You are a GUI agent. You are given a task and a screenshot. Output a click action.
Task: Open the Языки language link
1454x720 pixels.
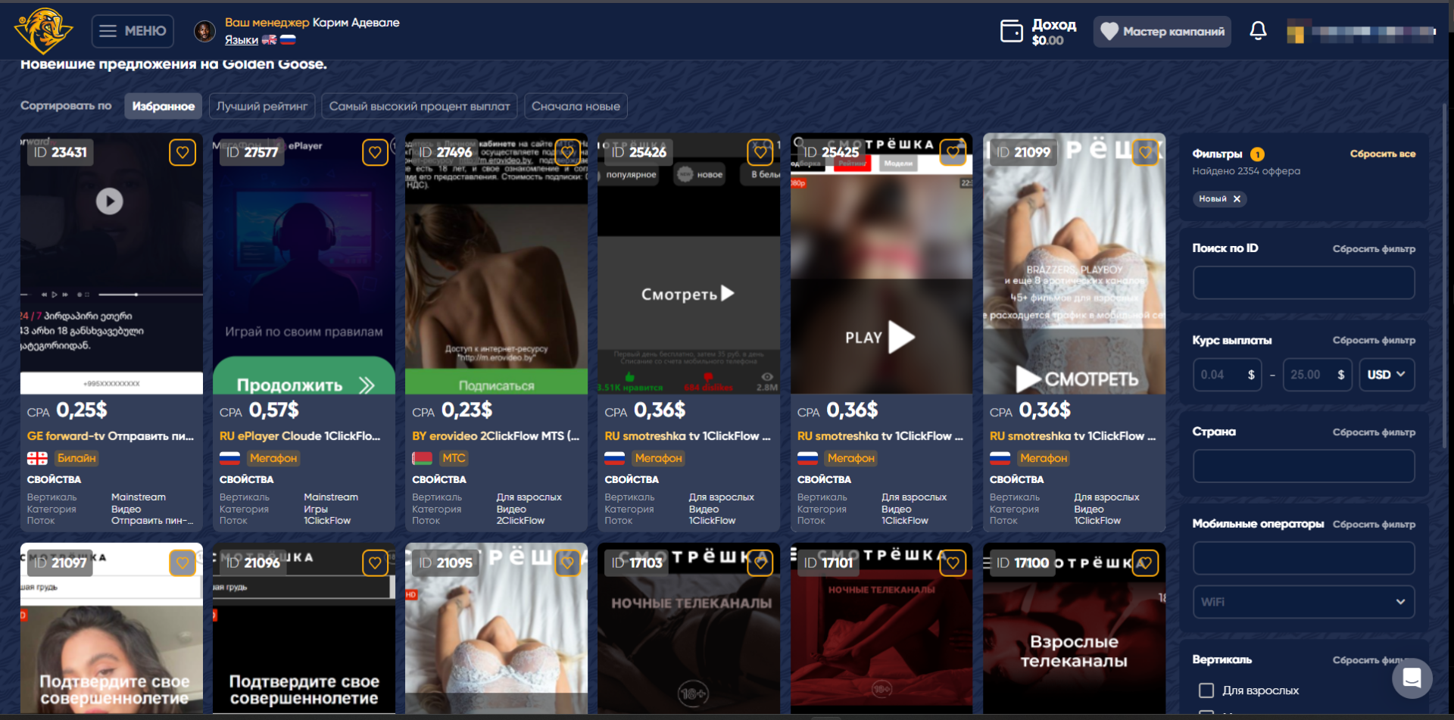click(x=242, y=40)
